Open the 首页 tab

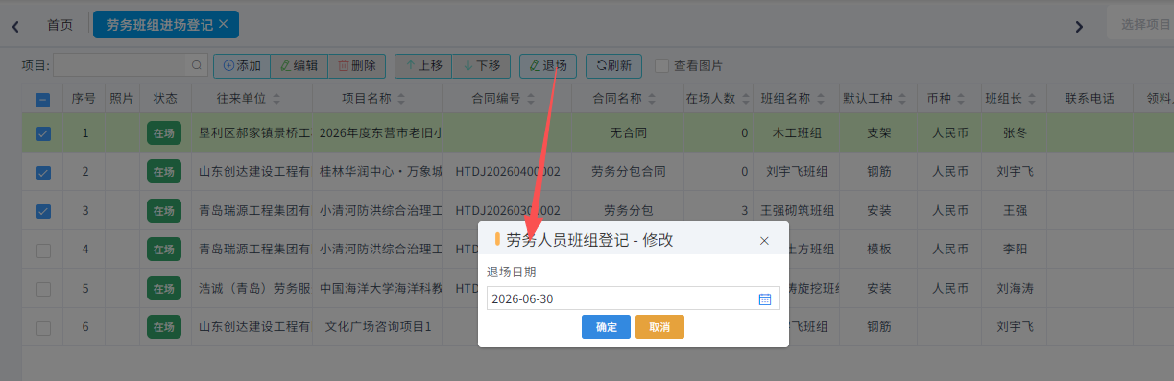(x=60, y=25)
